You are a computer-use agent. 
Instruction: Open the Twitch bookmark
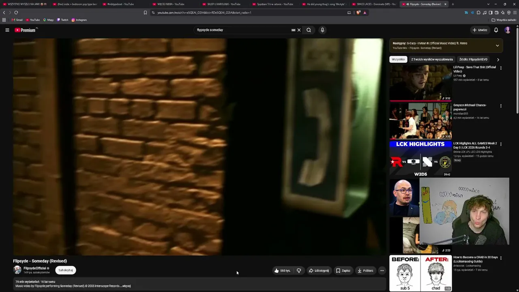pyautogui.click(x=62, y=20)
